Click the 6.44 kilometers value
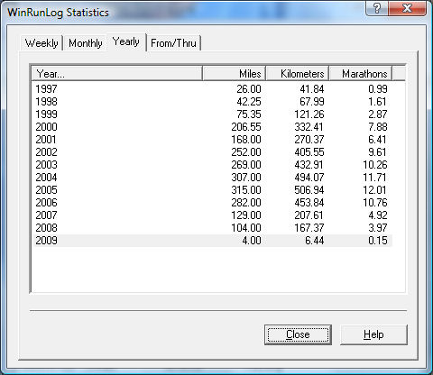 315,241
